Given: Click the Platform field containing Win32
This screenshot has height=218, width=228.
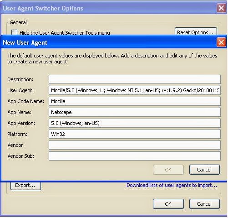Looking at the screenshot, I should 135,134.
